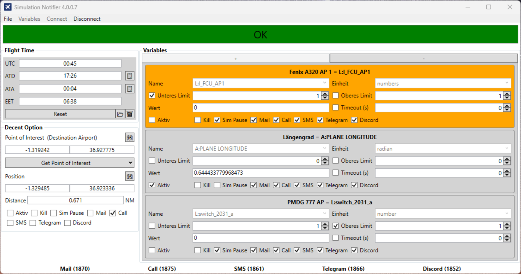Toggle Call checkbox under Decent Option
The width and height of the screenshot is (521, 274).
click(x=113, y=213)
